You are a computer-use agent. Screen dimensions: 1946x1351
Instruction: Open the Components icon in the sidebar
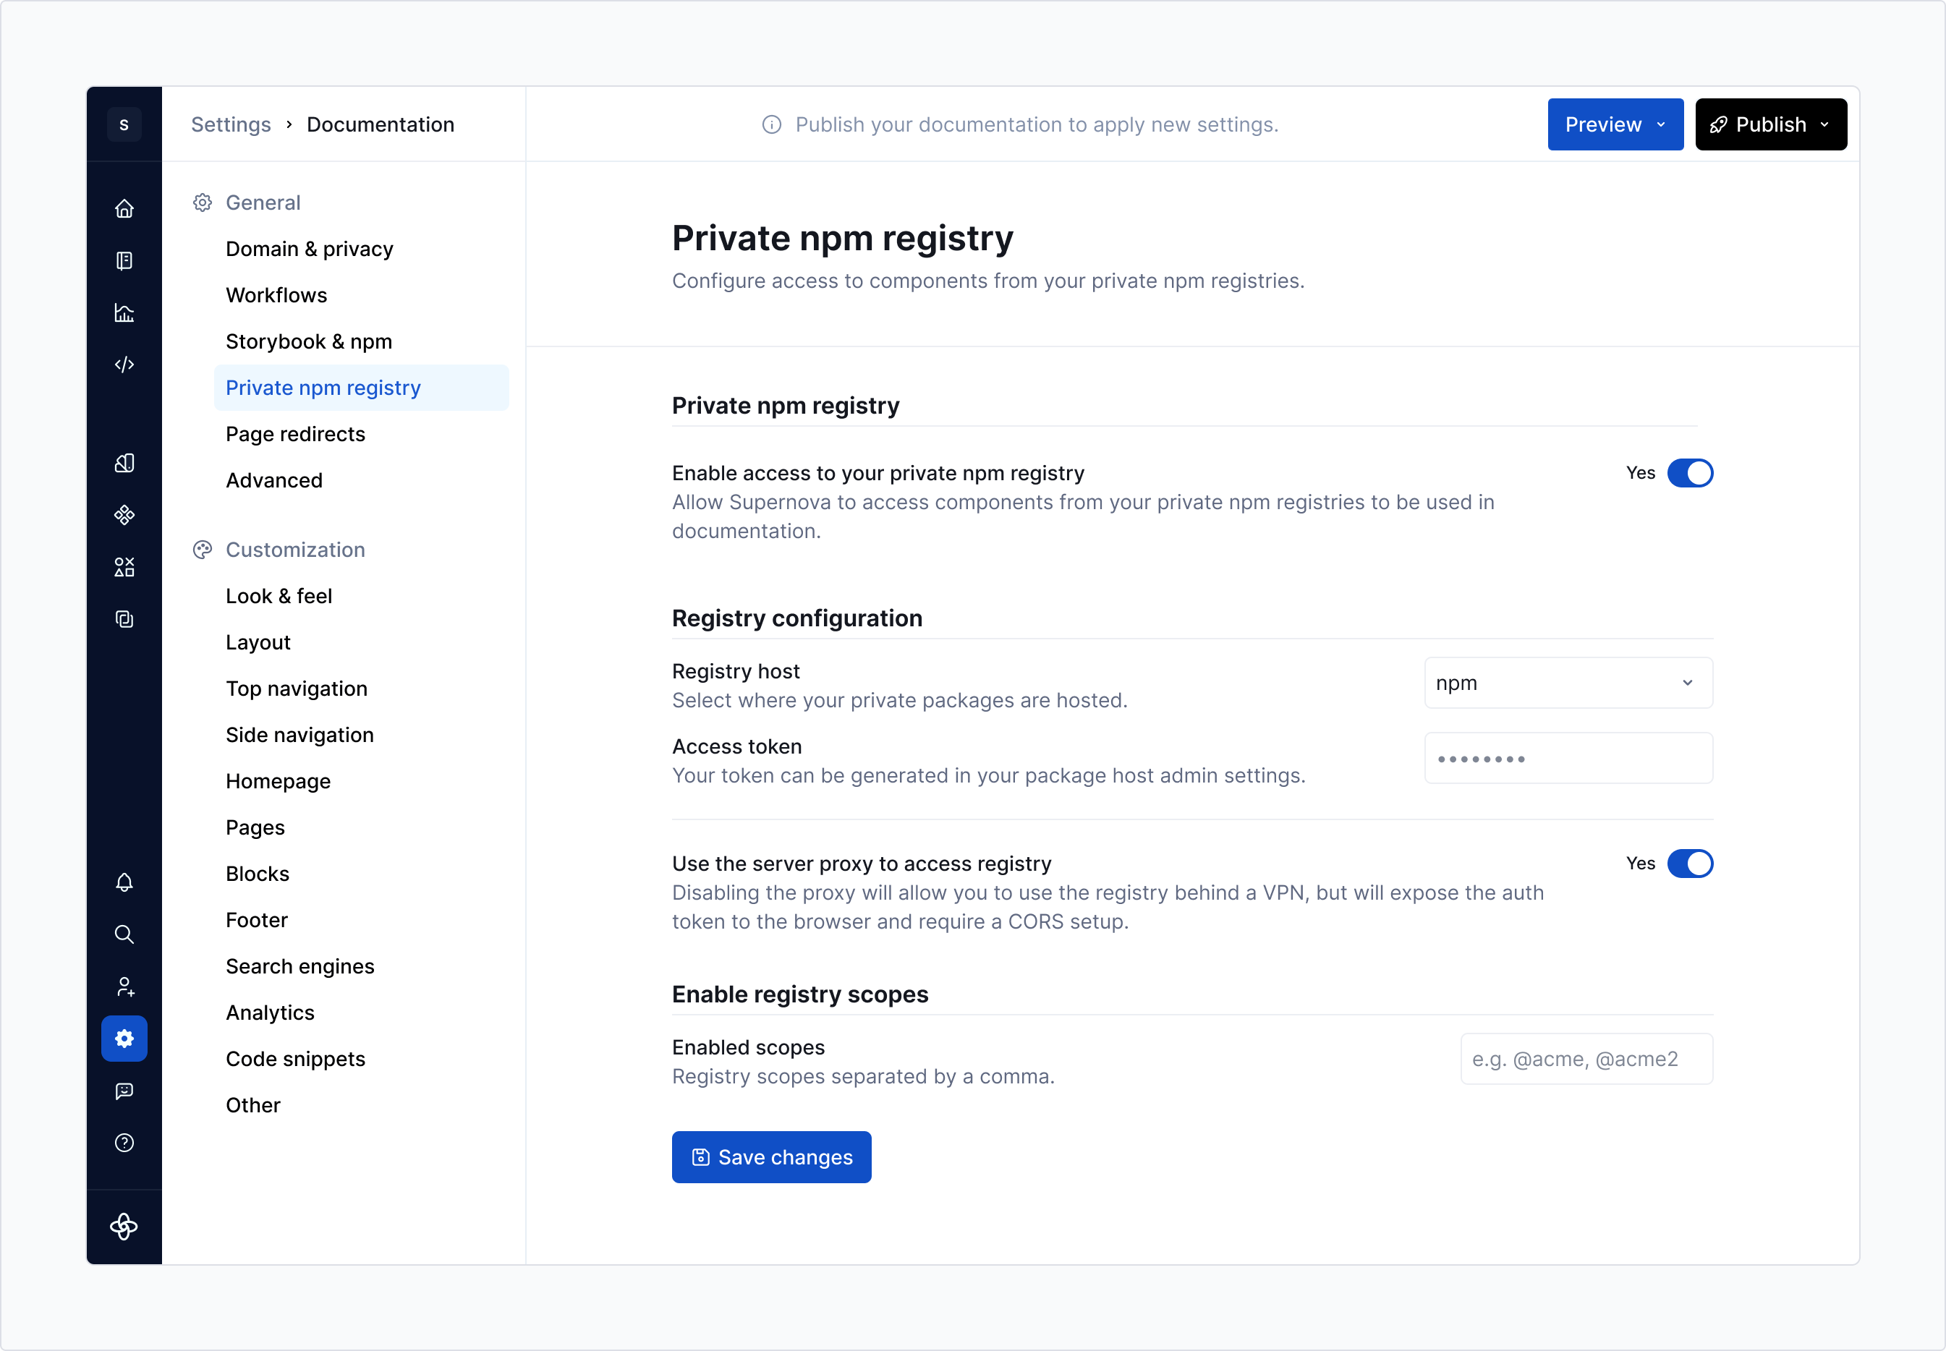point(124,515)
